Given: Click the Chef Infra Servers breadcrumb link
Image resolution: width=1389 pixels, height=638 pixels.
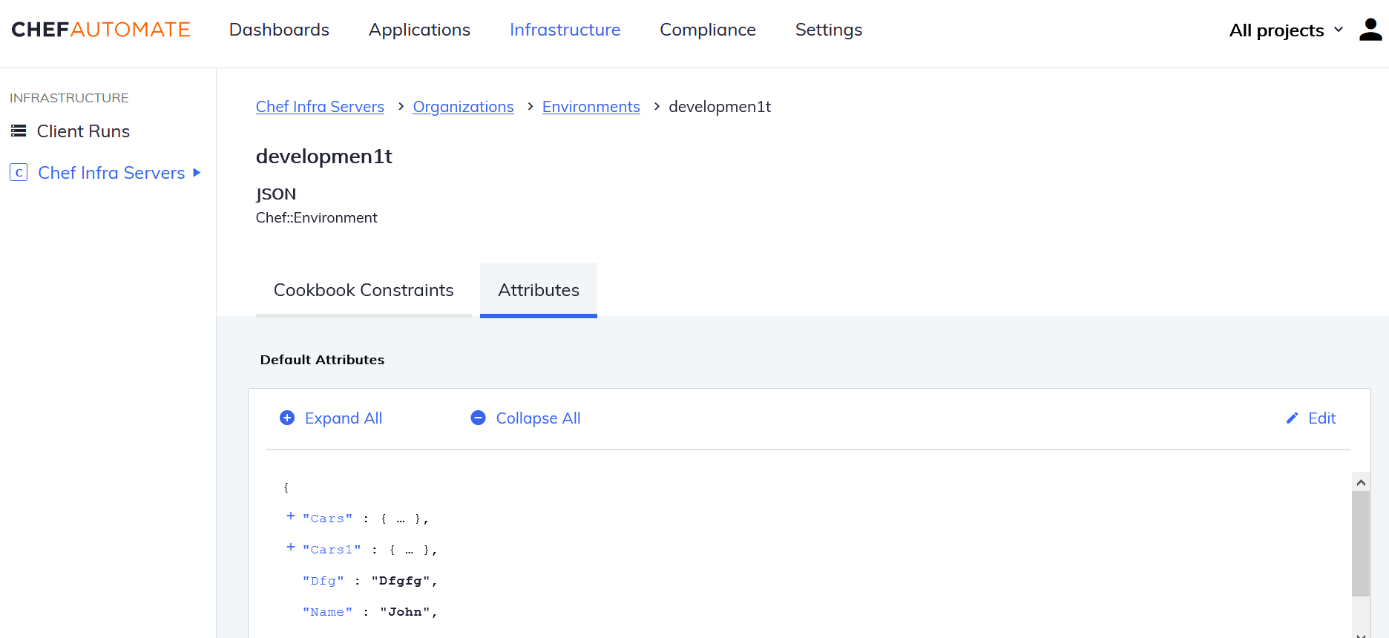Looking at the screenshot, I should pyautogui.click(x=320, y=107).
